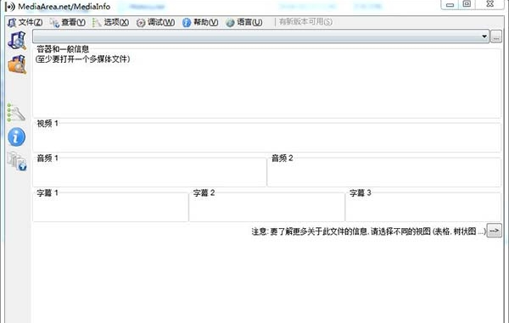Screen dimensions: 509x323
Task: Click the 查看 menu icon
Action: click(x=54, y=23)
